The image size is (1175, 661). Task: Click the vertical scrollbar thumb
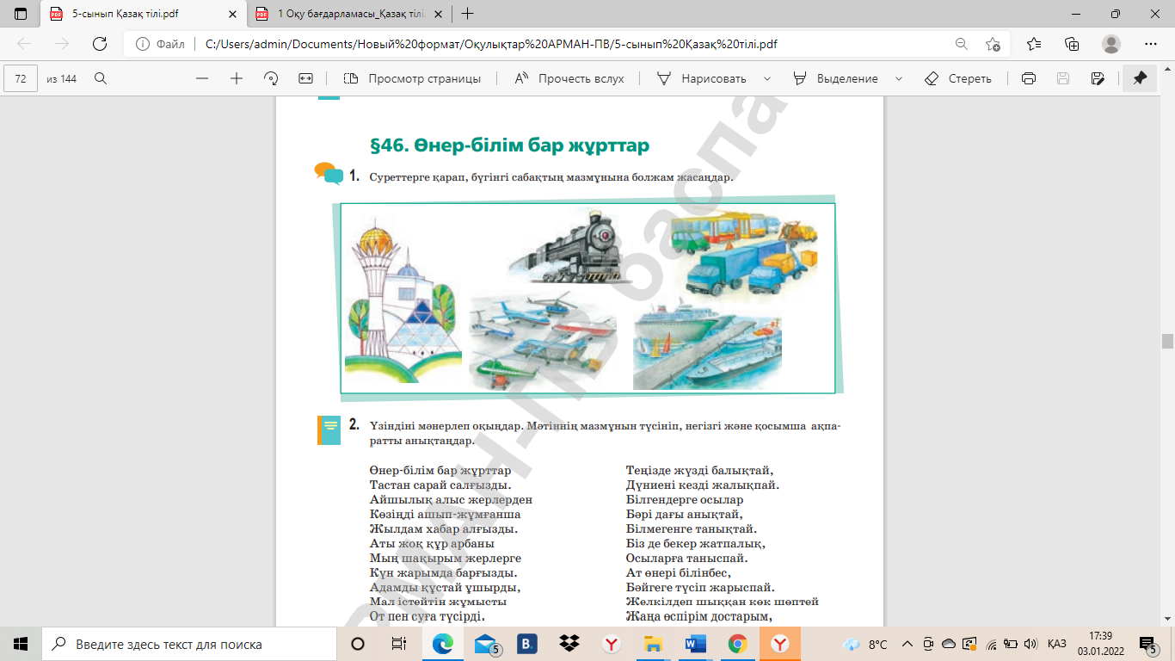(x=1167, y=341)
